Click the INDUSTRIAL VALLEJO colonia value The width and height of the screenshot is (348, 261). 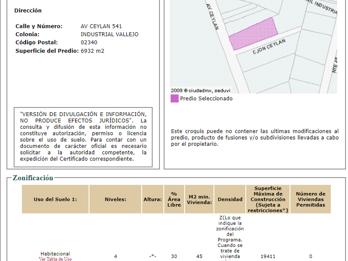point(109,34)
